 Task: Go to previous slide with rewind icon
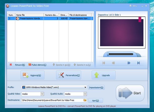point(113,63)
